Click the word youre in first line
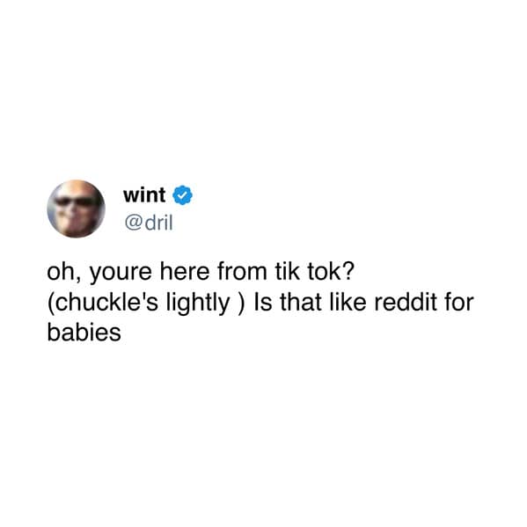527x527 pixels. (x=121, y=273)
